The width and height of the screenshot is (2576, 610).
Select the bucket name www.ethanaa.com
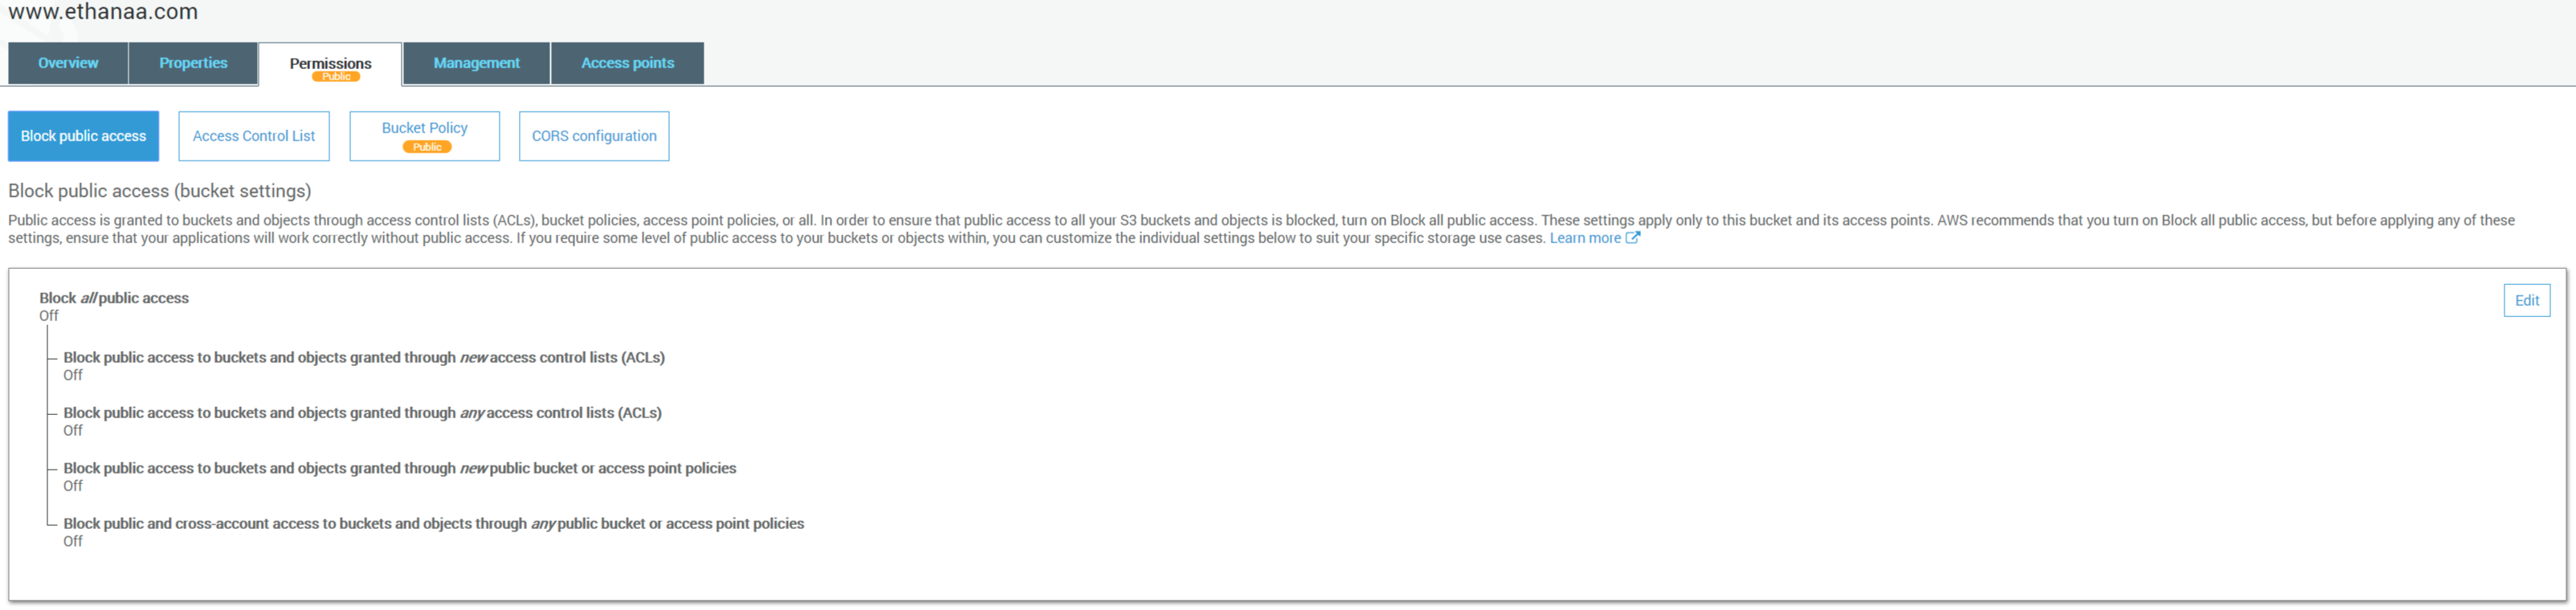tap(103, 12)
